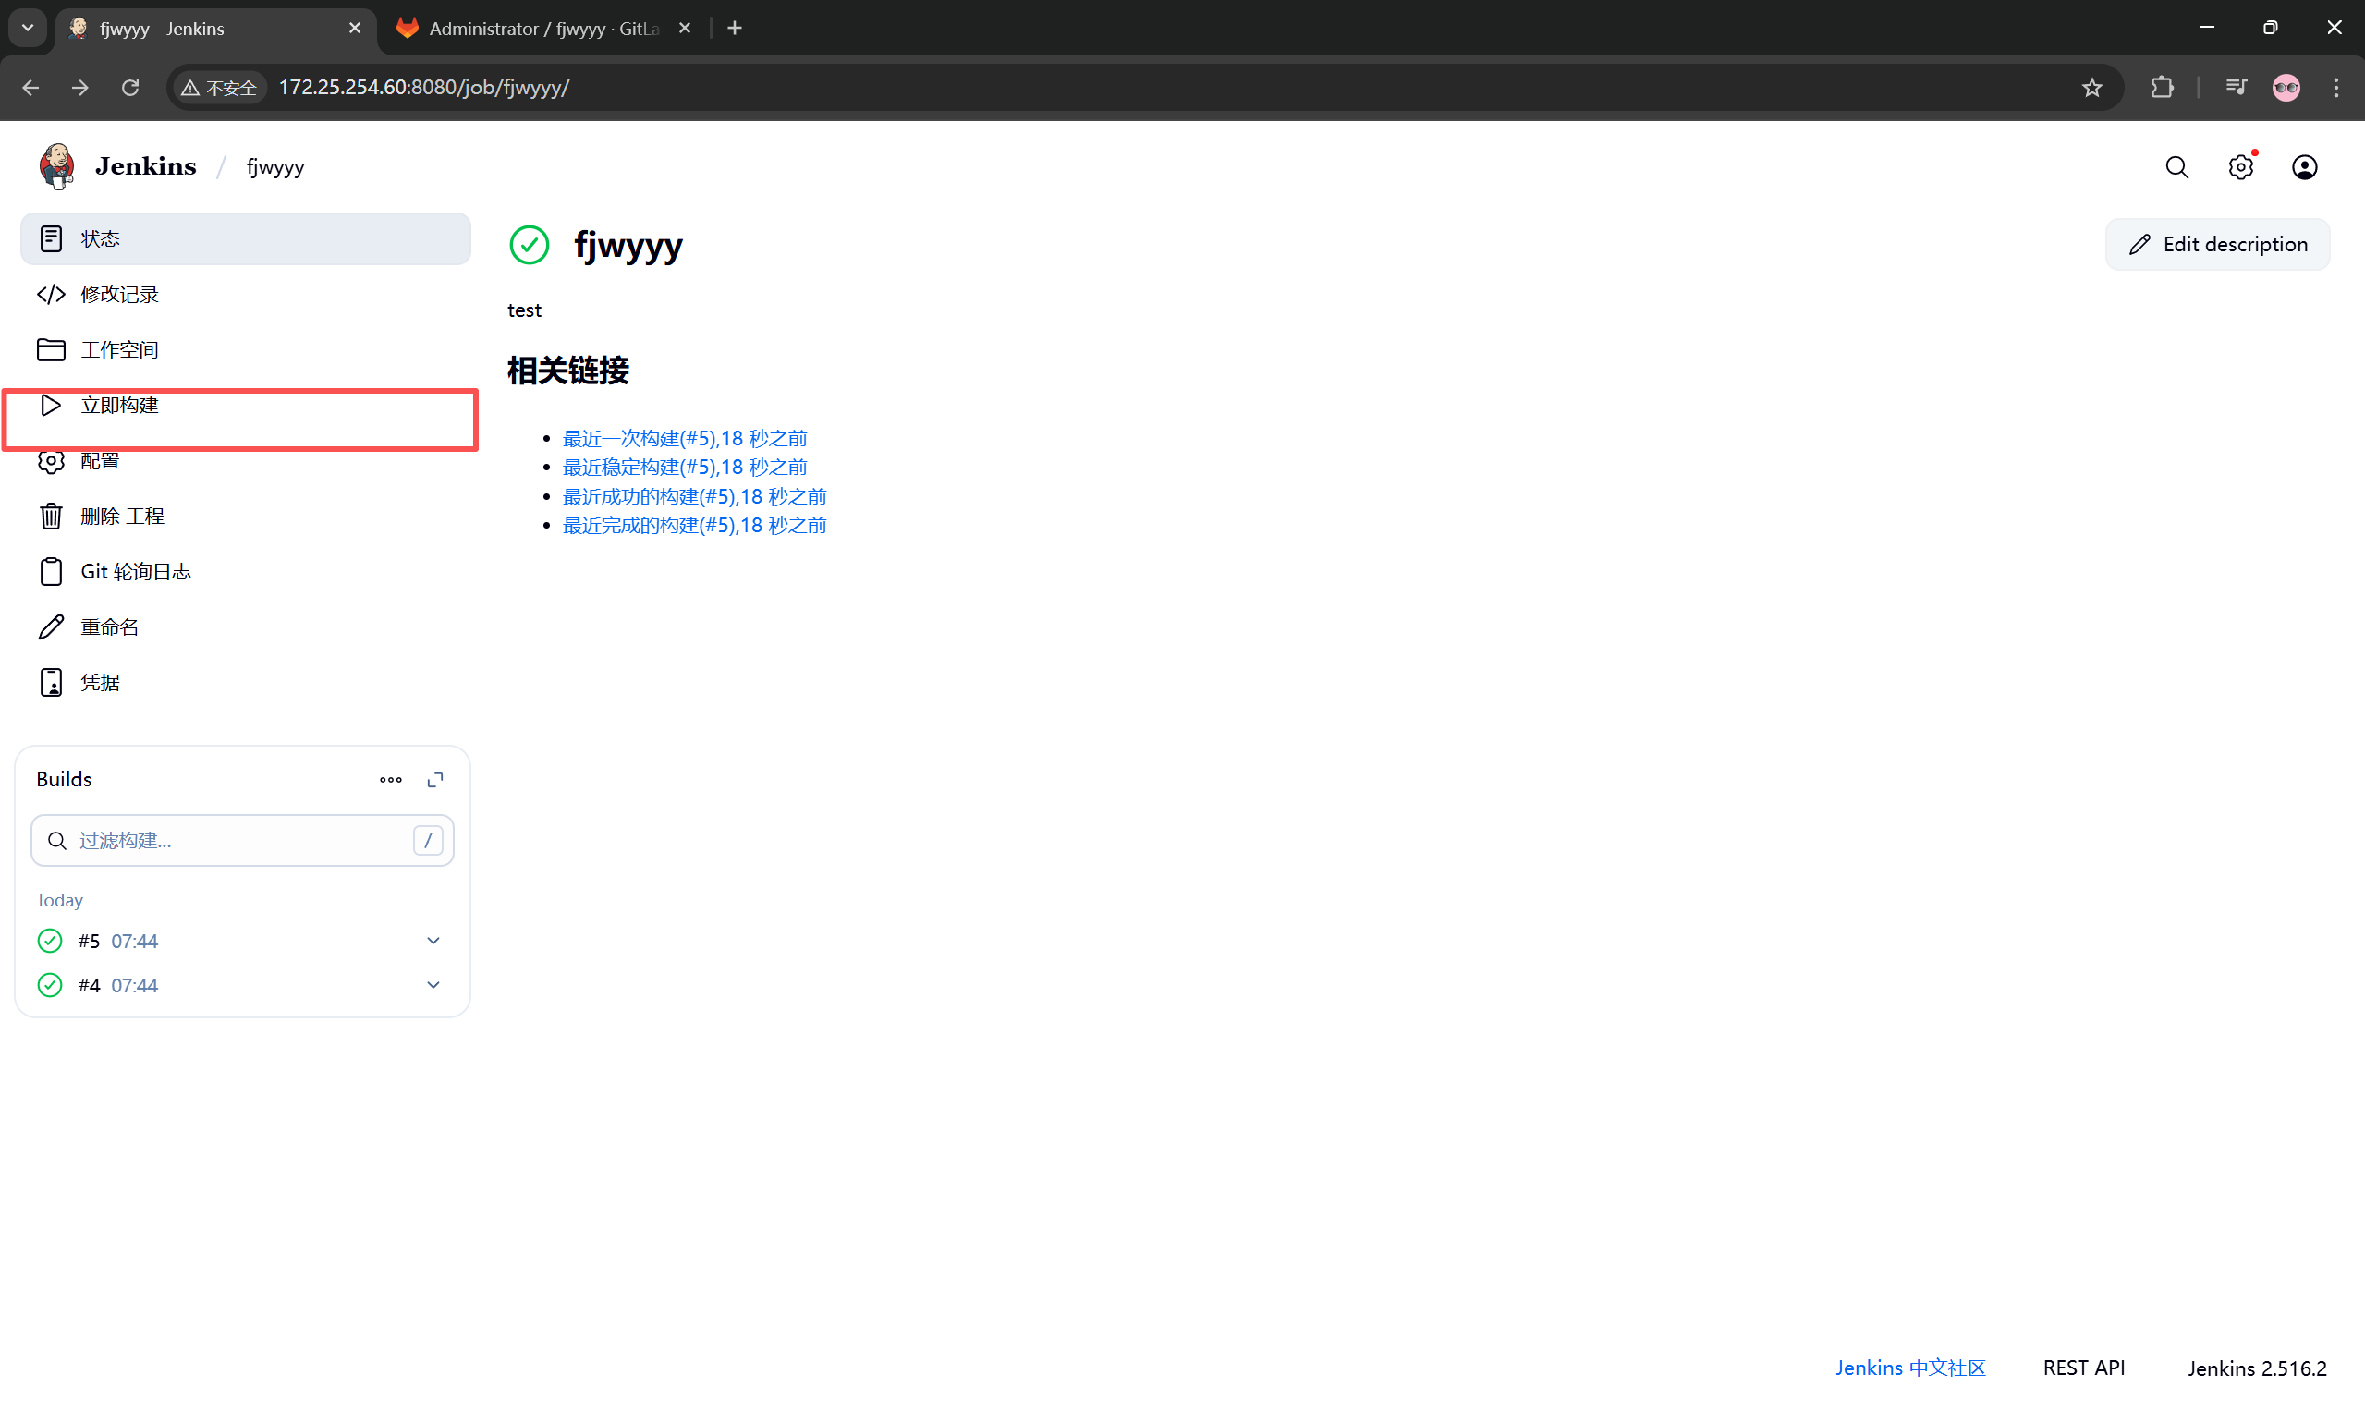This screenshot has height=1411, width=2365.
Task: Open the user account icon
Action: (2304, 167)
